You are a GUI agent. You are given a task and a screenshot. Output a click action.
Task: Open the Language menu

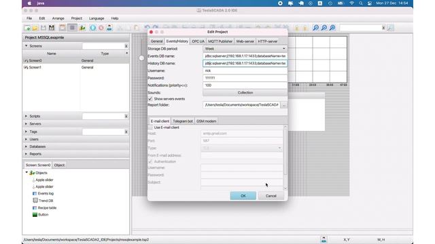[97, 18]
